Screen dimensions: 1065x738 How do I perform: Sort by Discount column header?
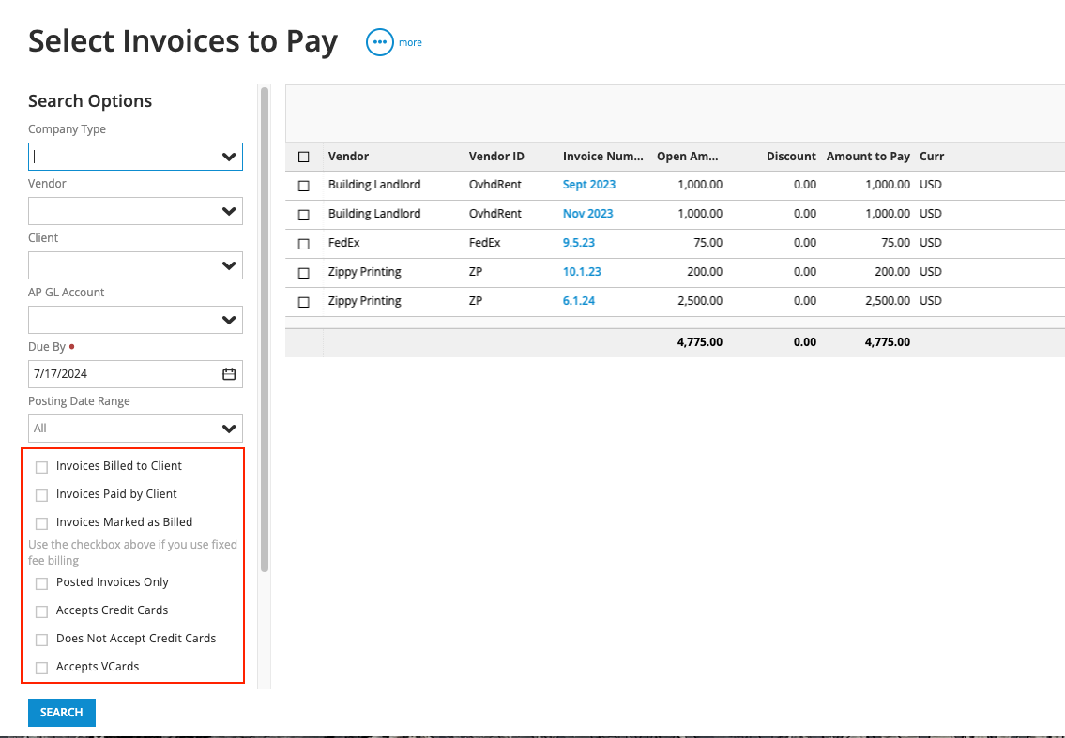pyautogui.click(x=791, y=157)
